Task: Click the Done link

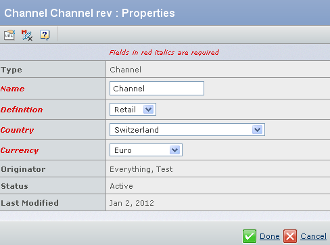Action: (270, 236)
